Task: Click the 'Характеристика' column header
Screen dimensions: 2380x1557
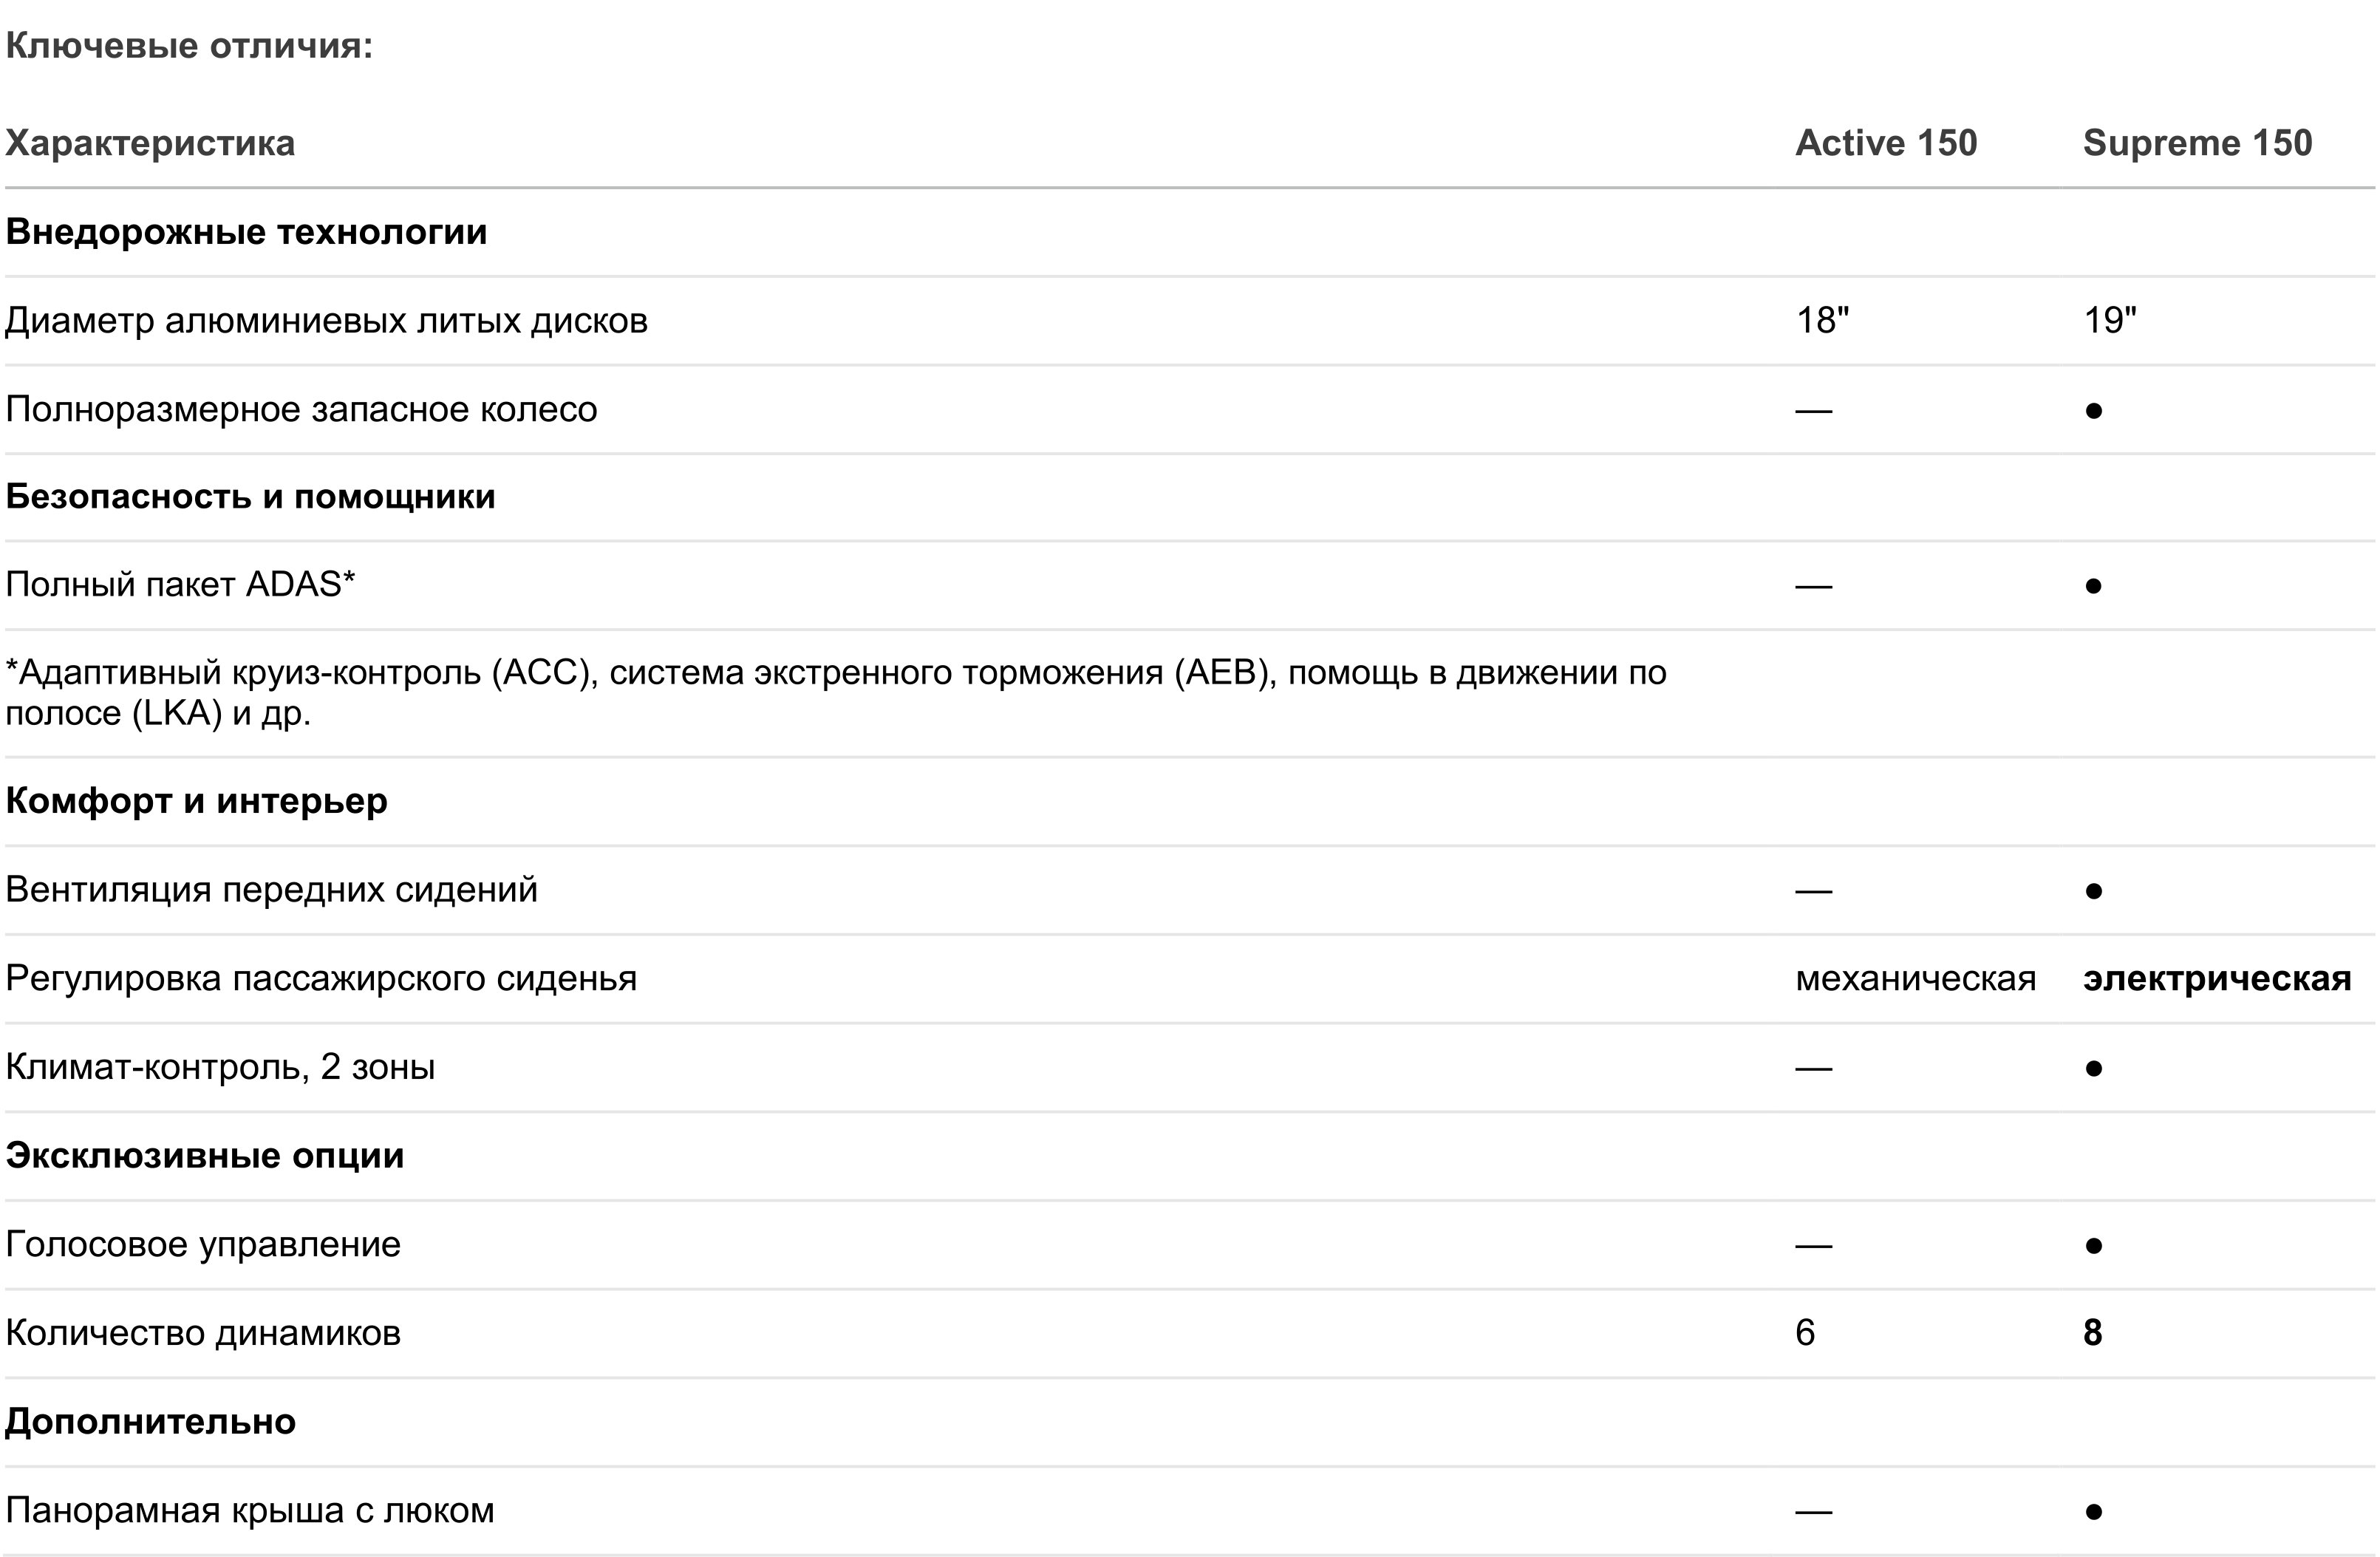Action: click(150, 143)
